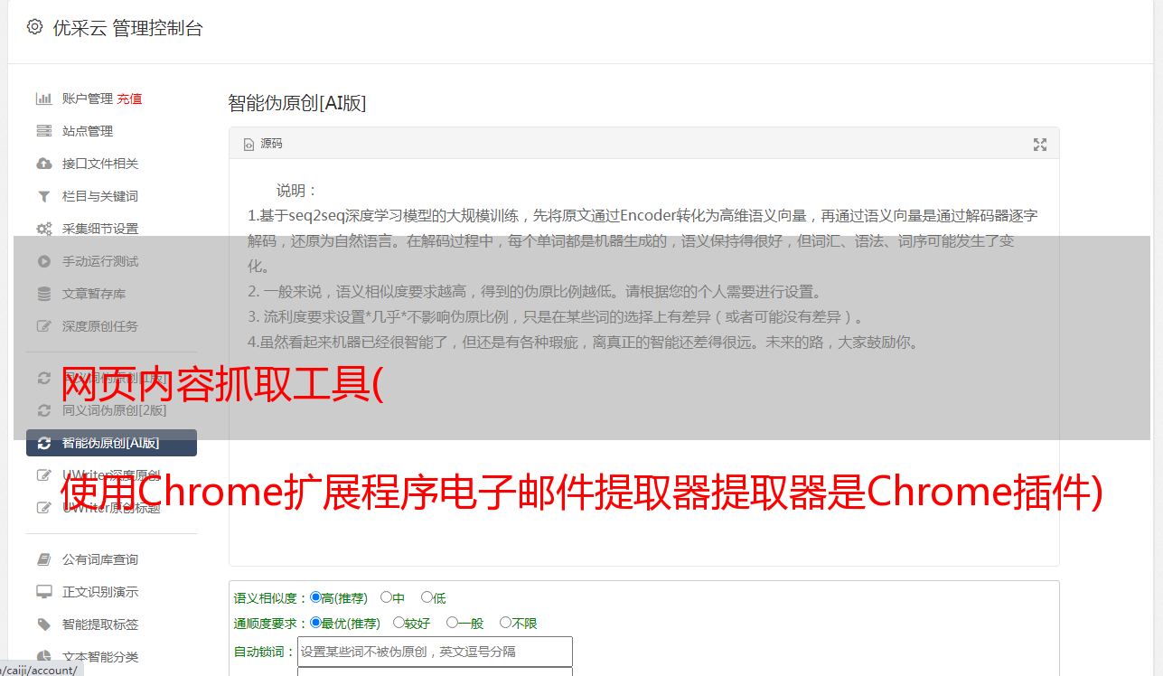Click the 源码 source code button
Viewport: 1163px width, 676px height.
(x=263, y=144)
